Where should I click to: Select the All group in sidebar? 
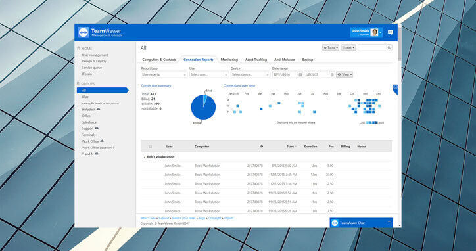(103, 91)
